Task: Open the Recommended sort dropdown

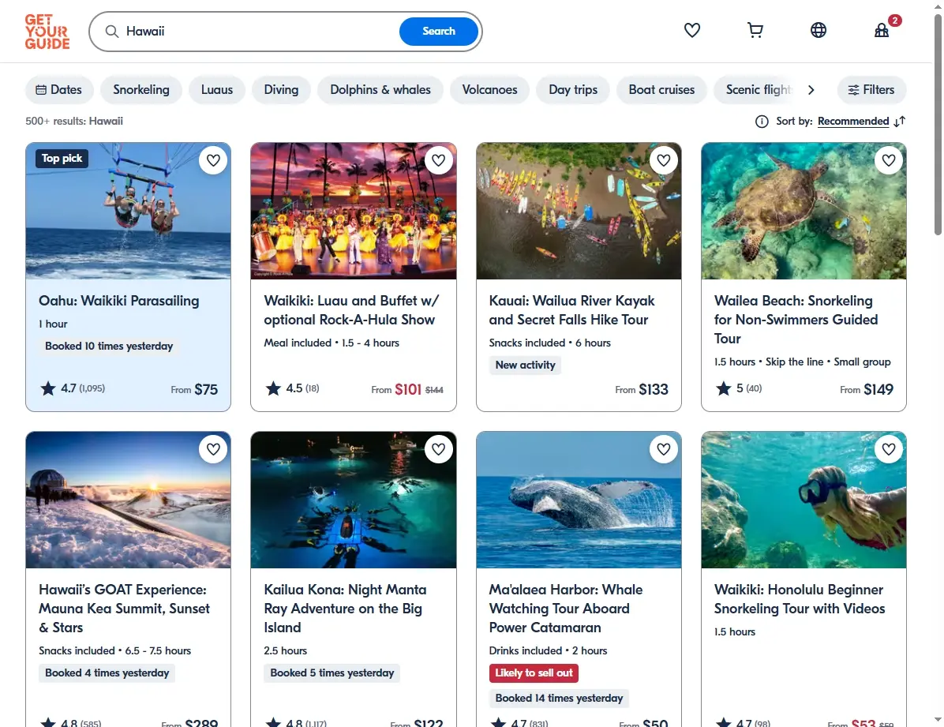Action: (853, 121)
